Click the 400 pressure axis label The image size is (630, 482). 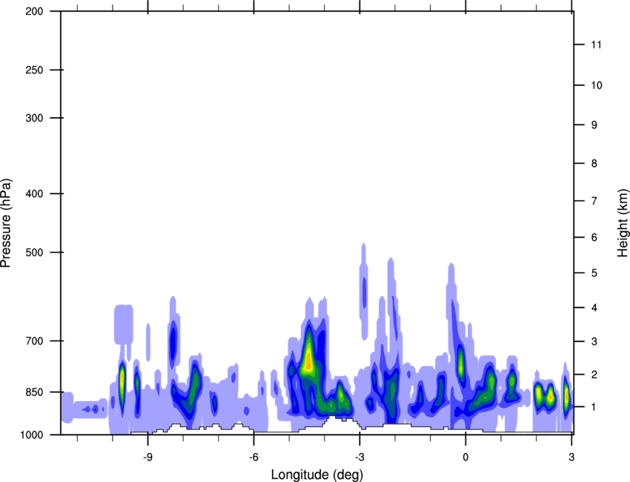tap(34, 194)
